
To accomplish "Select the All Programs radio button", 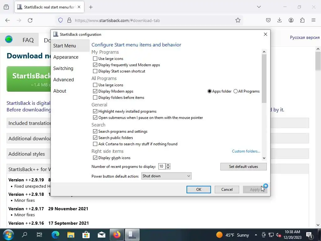I will (236, 91).
